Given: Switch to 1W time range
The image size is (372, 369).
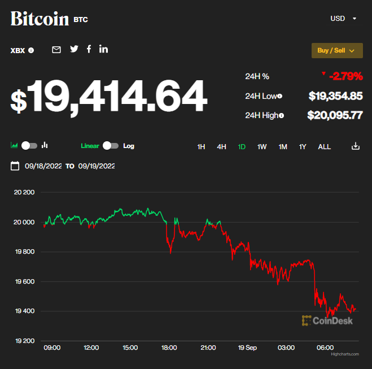Looking at the screenshot, I should pyautogui.click(x=262, y=147).
